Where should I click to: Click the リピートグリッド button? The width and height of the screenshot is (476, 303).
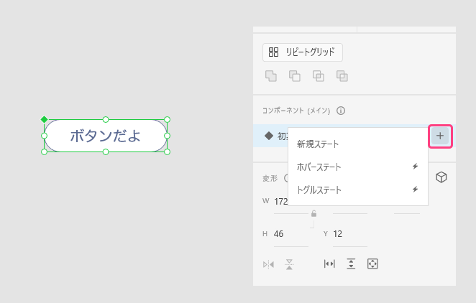point(303,52)
